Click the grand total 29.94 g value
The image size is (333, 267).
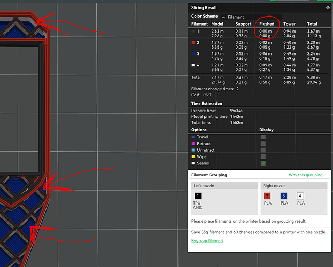click(x=314, y=82)
